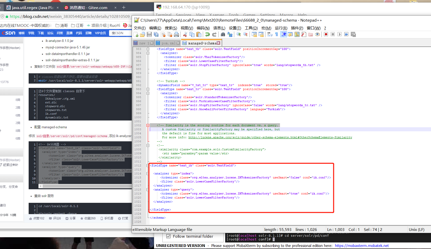Open the Document Map panel icon
The image size is (431, 249).
coord(297,34)
